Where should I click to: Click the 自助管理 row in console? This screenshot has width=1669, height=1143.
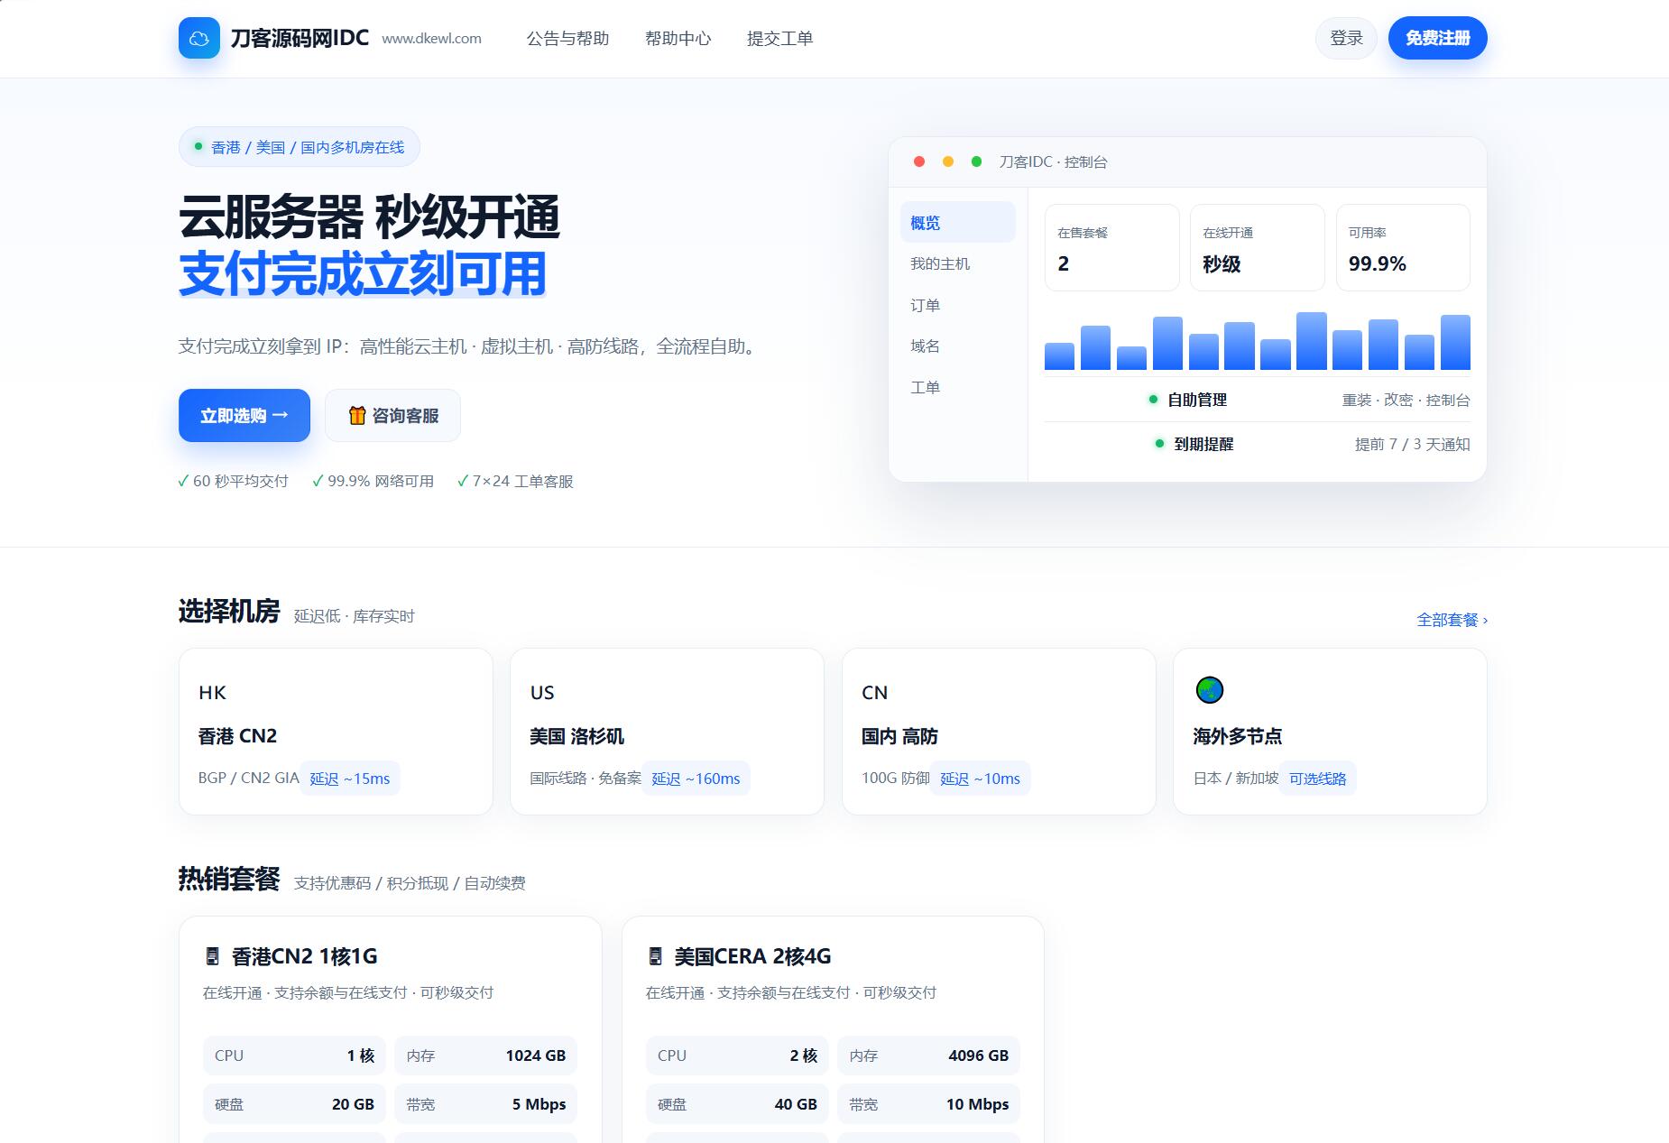coord(1258,400)
